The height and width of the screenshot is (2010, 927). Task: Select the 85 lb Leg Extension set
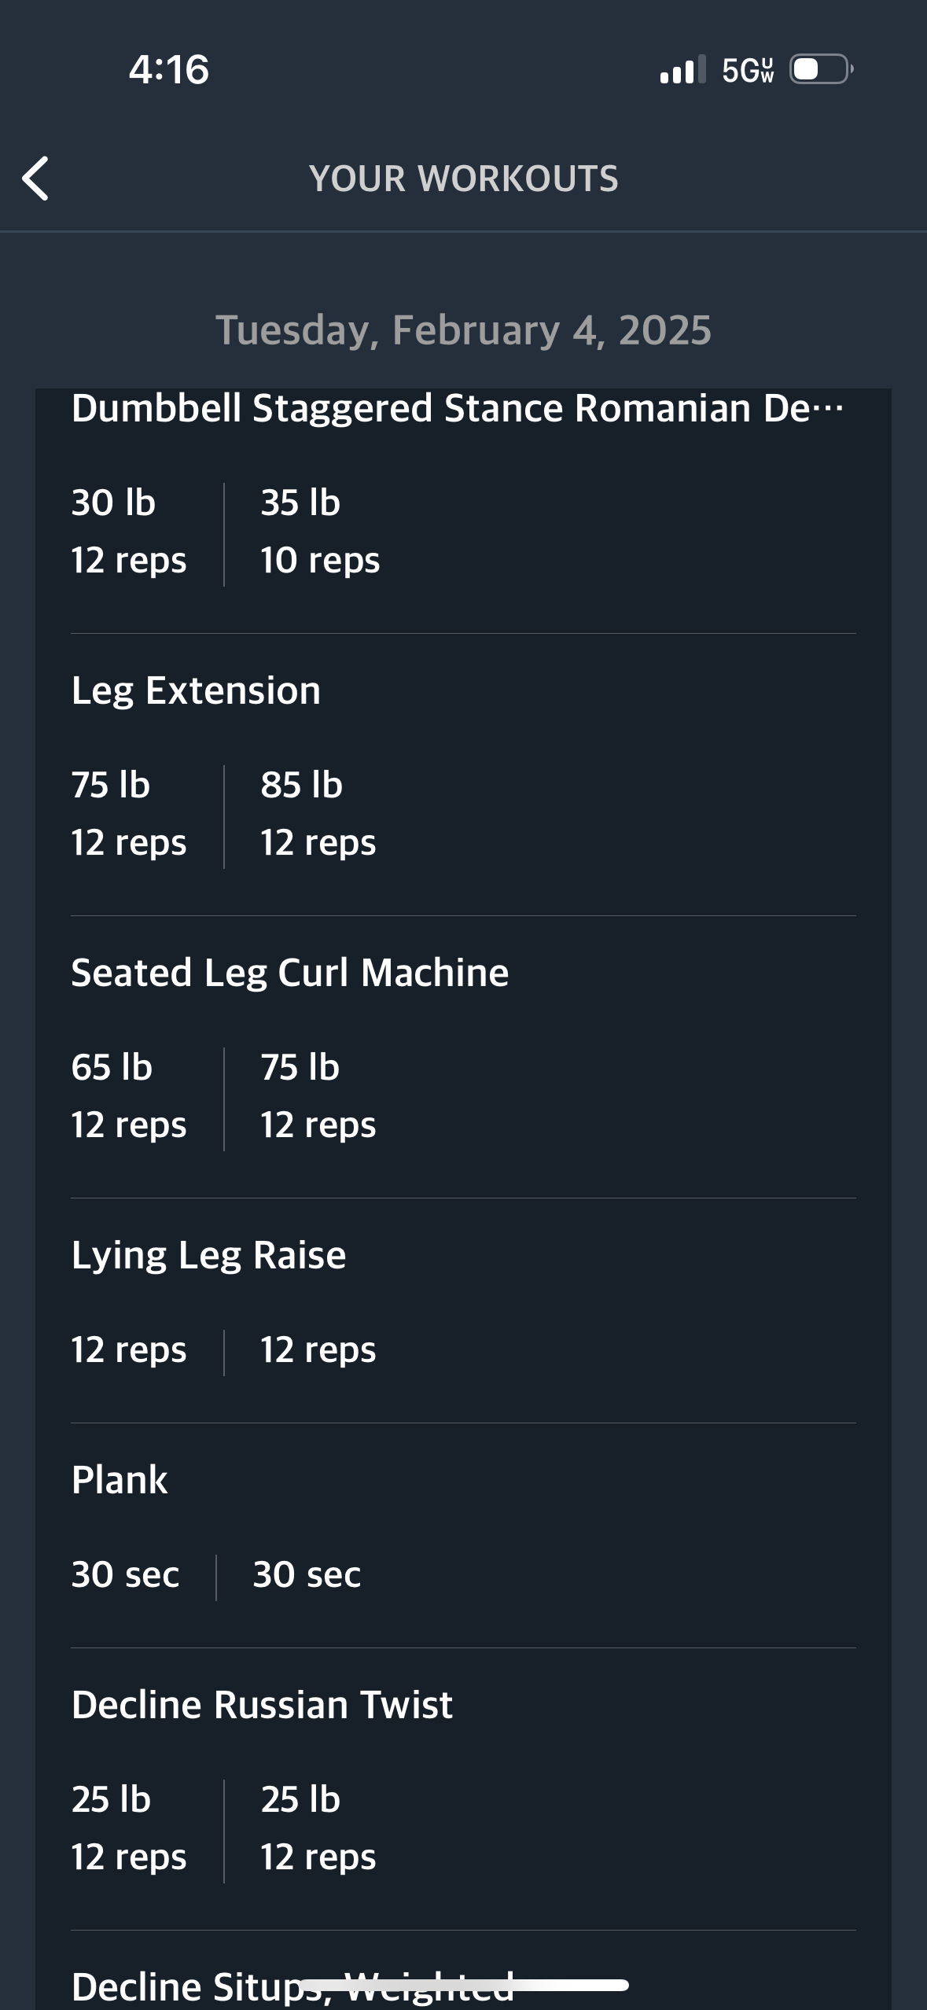(x=318, y=814)
